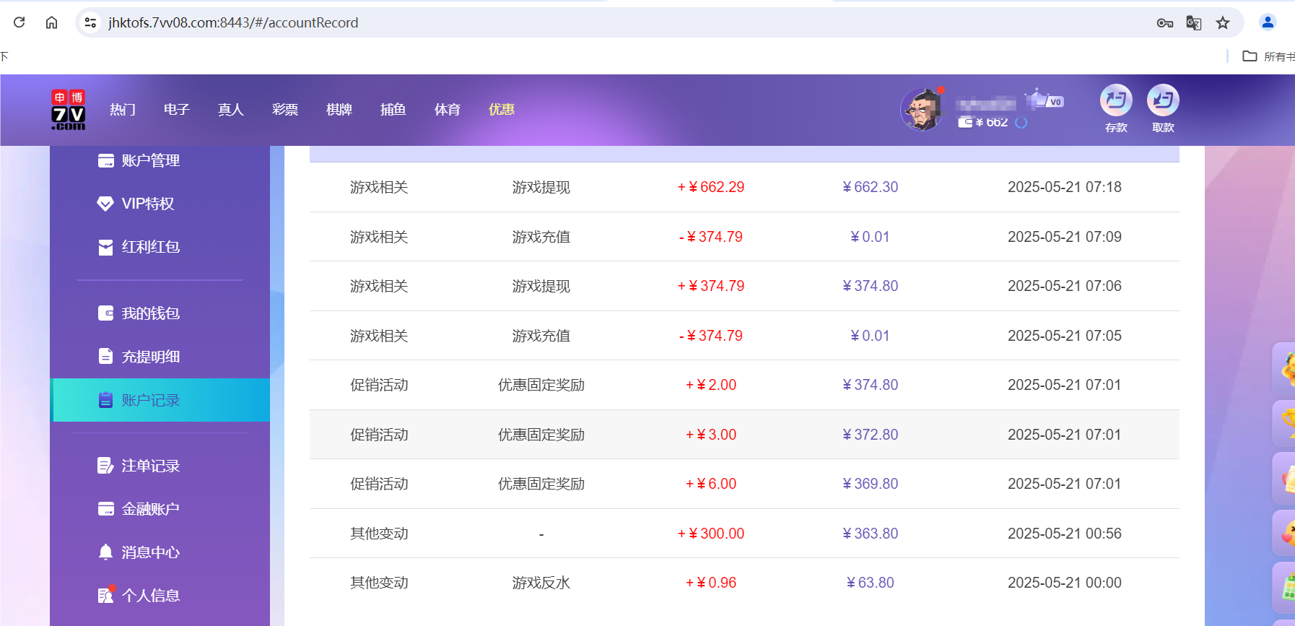Click the 2025-05-21 07:18 游戏提现 record row
Viewport: 1295px width, 626px height.
(744, 187)
